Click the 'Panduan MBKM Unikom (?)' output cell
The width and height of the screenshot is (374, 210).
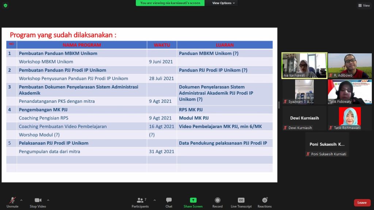pos(225,53)
